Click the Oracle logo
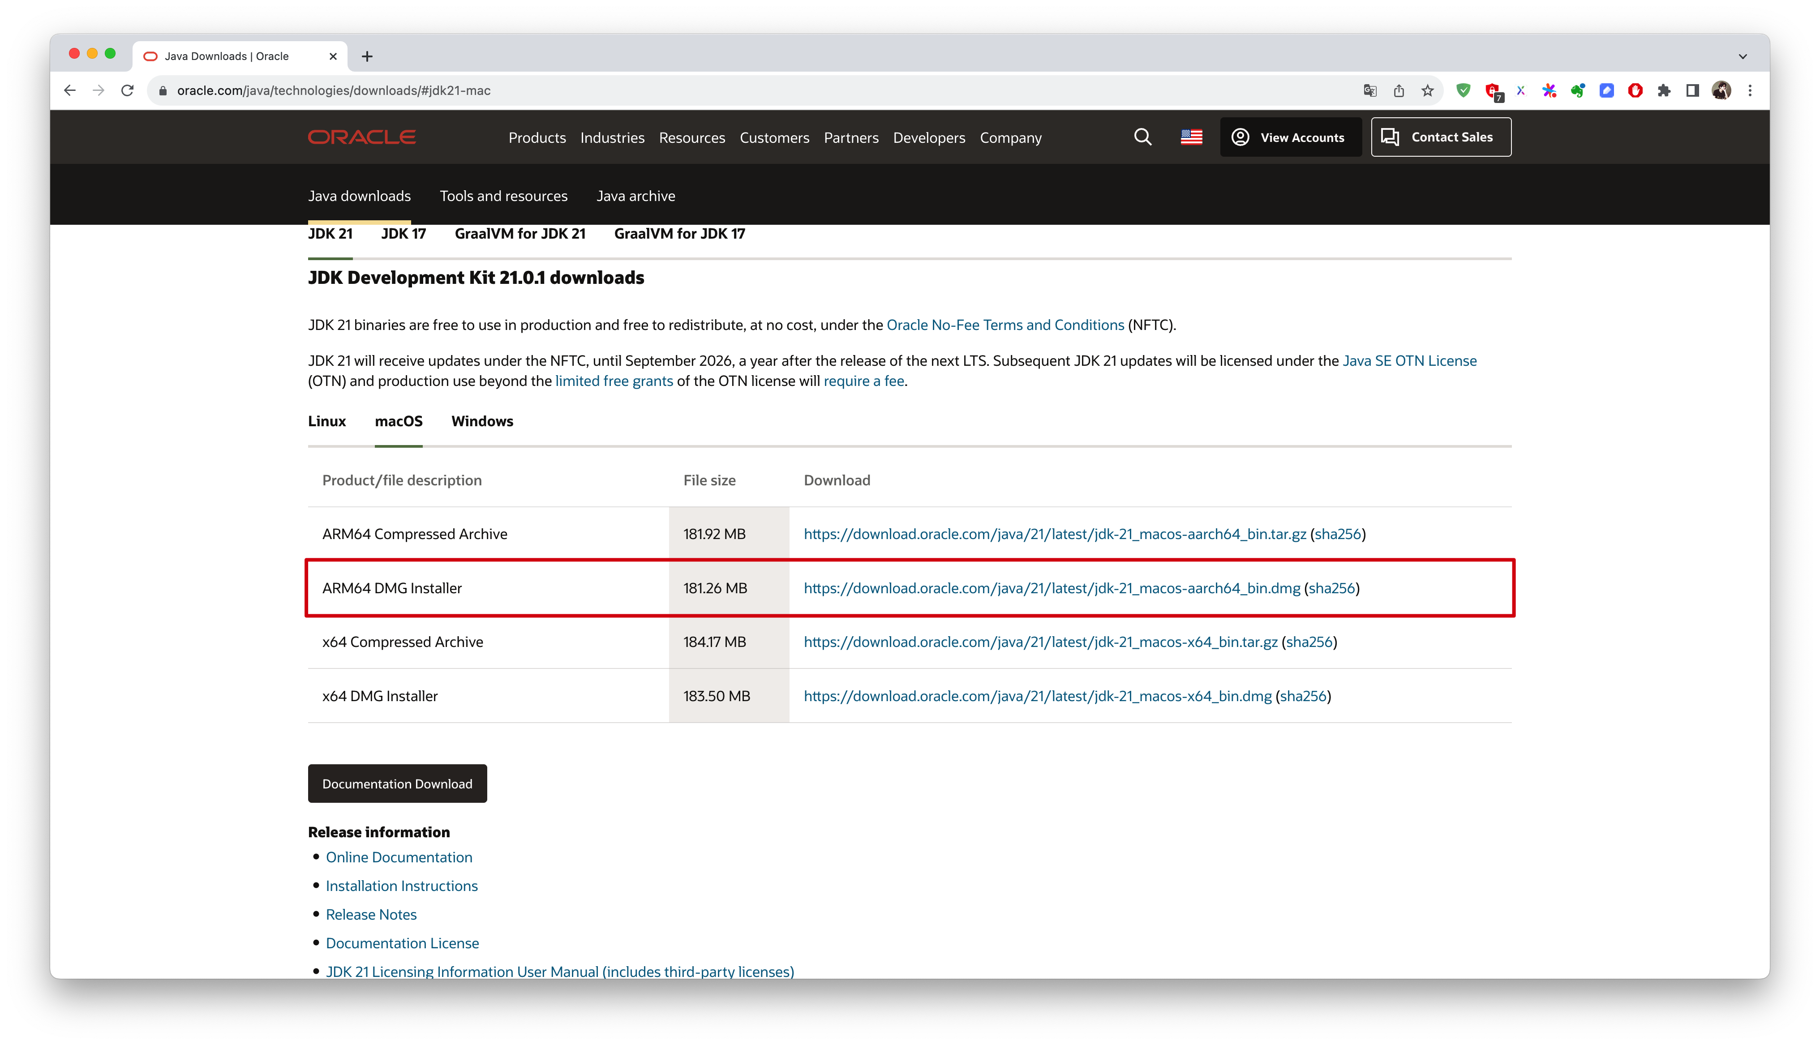 coord(362,137)
